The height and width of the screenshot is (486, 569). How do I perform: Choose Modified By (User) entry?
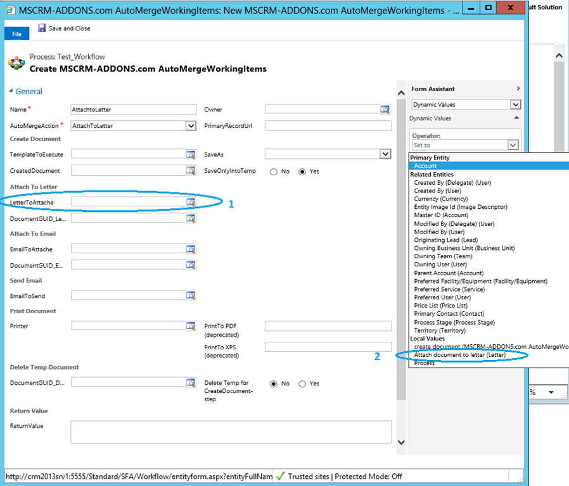click(439, 232)
